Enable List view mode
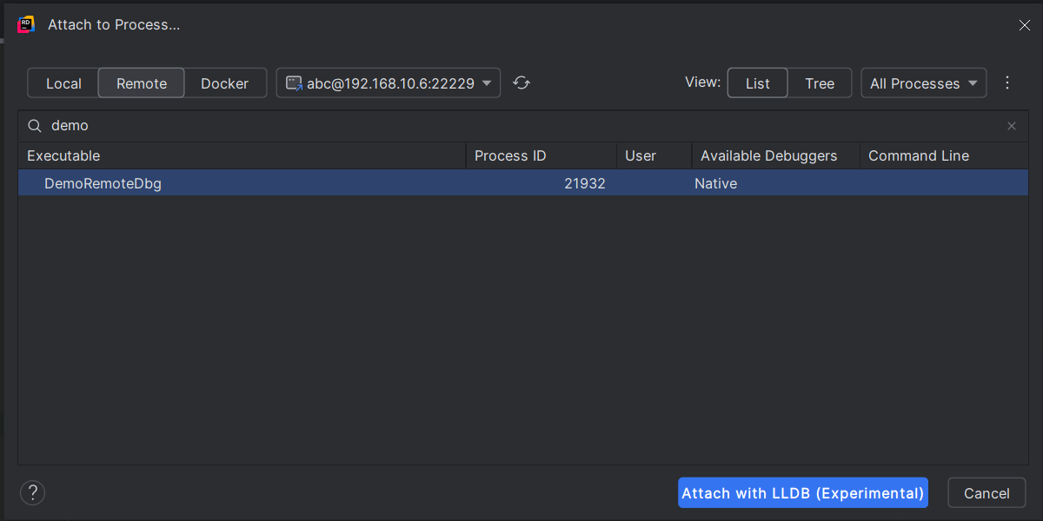This screenshot has width=1043, height=521. pos(757,82)
